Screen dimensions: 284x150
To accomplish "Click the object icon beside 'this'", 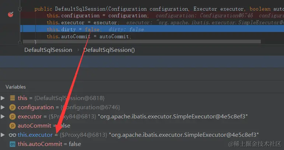I will coord(13,98).
